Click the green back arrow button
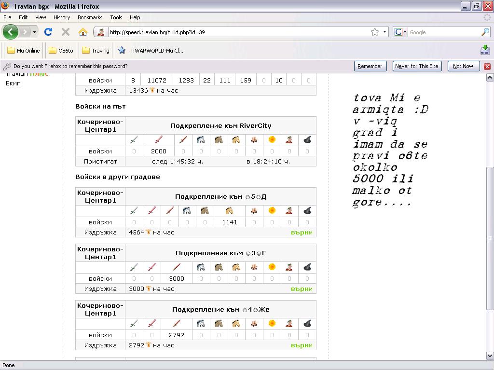Image resolution: width=494 pixels, height=371 pixels. [x=11, y=32]
